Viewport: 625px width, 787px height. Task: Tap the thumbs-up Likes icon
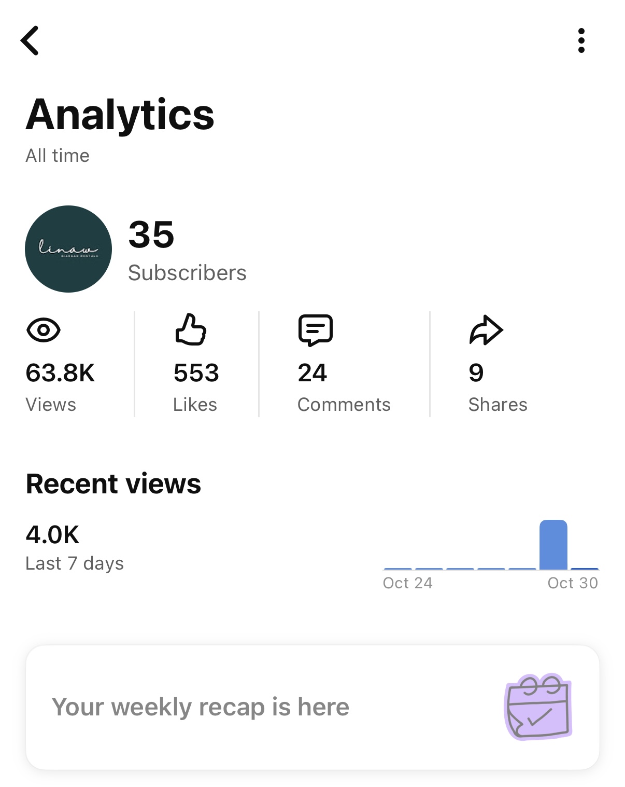pos(191,329)
